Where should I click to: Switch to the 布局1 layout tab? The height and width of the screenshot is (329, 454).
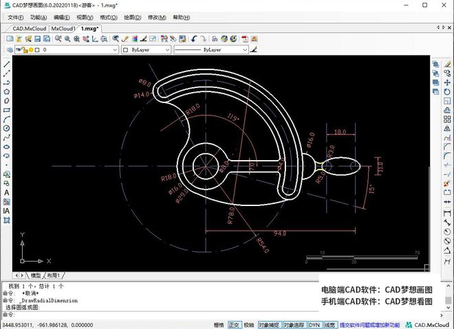[x=53, y=275]
